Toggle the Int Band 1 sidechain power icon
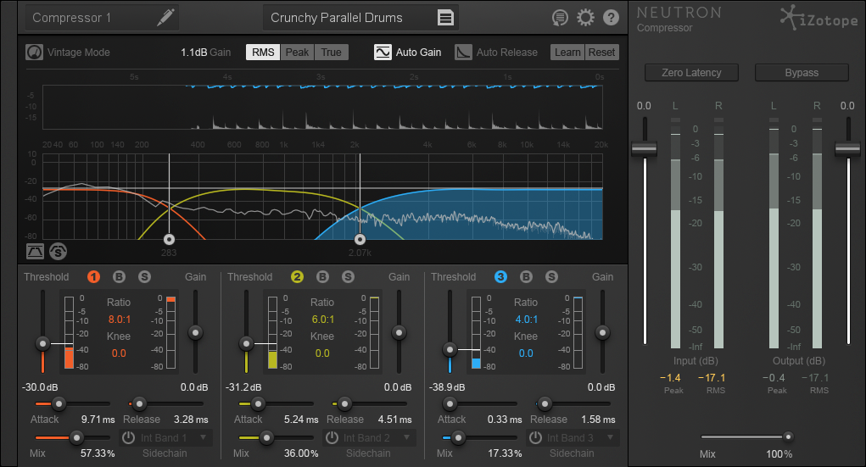866x467 pixels. tap(128, 437)
